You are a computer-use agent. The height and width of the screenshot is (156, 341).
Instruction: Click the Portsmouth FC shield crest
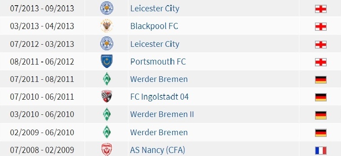[107, 61]
